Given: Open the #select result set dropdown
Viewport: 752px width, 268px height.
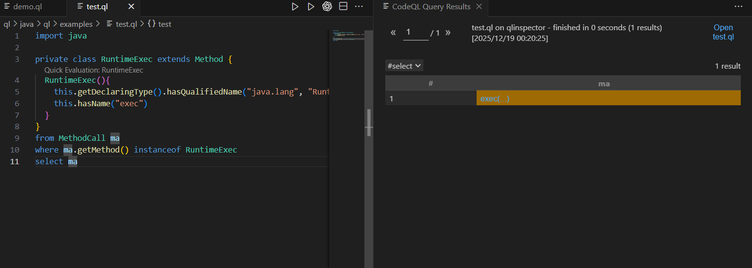Looking at the screenshot, I should tap(404, 66).
